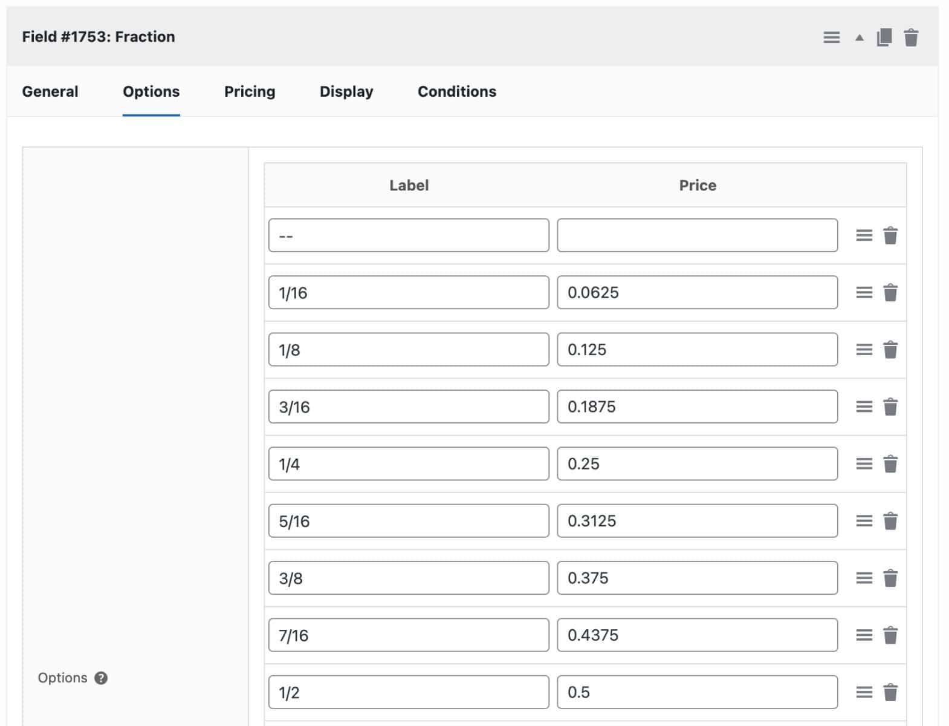This screenshot has height=726, width=949.
Task: Click the 0.4375 price field
Action: (698, 635)
